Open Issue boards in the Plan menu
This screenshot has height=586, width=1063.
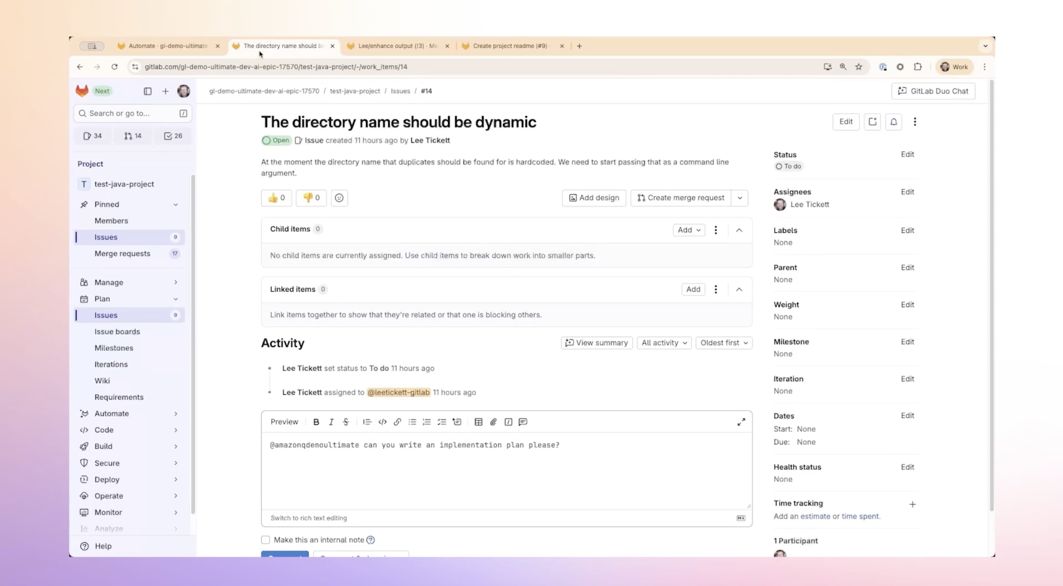[117, 332]
